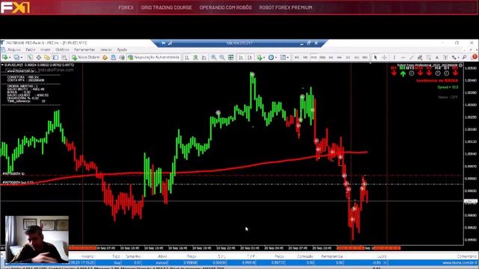Go to FOREX site link

[x=126, y=7]
